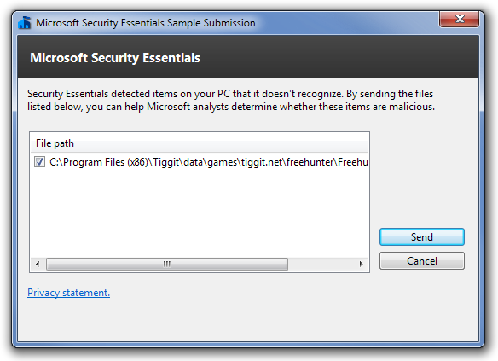Image resolution: width=498 pixels, height=361 pixels.
Task: Send the sample files to Microsoft
Action: click(422, 236)
